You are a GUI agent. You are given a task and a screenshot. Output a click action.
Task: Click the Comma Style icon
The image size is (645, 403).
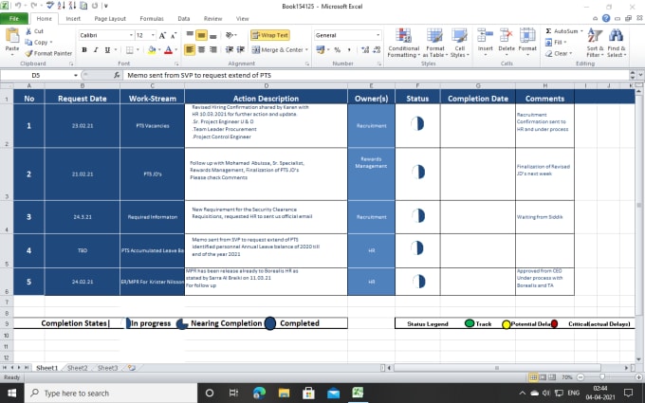coord(349,49)
